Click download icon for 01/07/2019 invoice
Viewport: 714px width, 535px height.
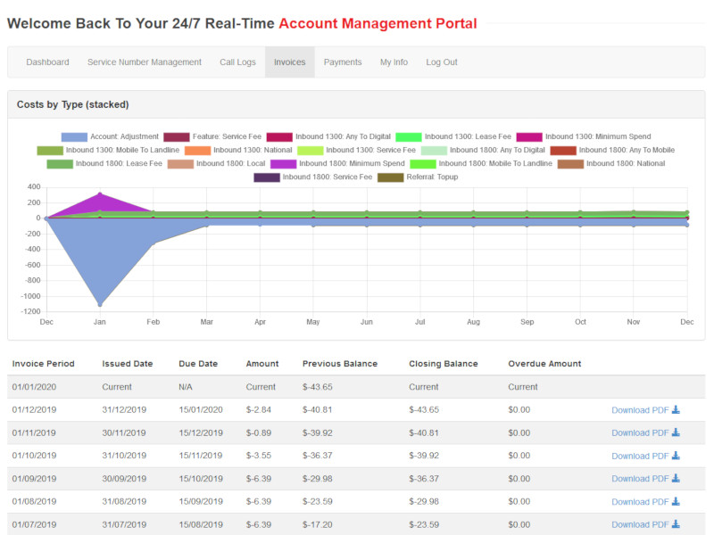pos(676,524)
